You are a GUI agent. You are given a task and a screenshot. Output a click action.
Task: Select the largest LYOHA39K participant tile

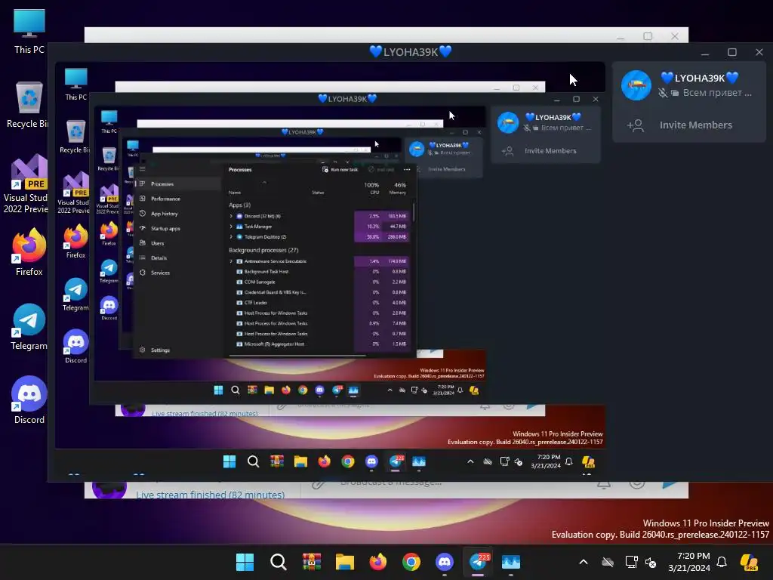coord(689,85)
